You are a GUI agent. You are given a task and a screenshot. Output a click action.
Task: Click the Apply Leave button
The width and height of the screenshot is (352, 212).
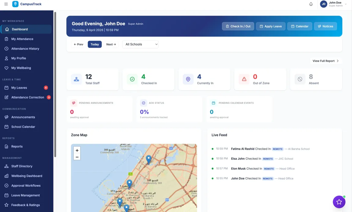pos(270,26)
